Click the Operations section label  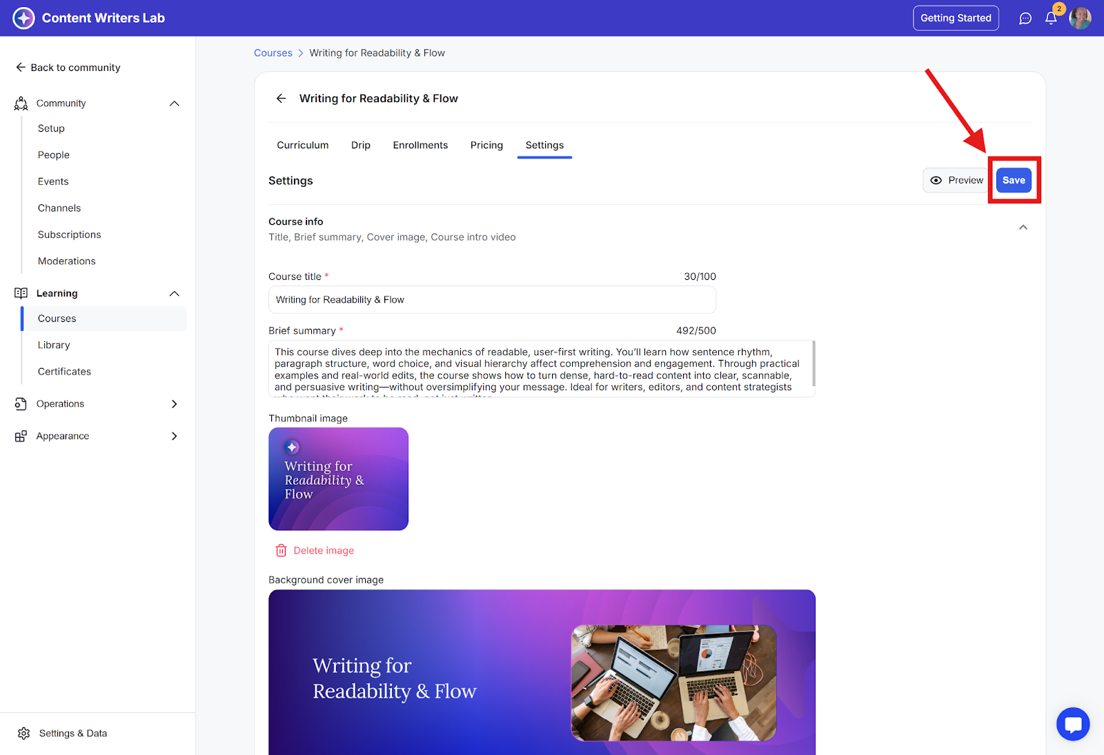[x=60, y=404]
